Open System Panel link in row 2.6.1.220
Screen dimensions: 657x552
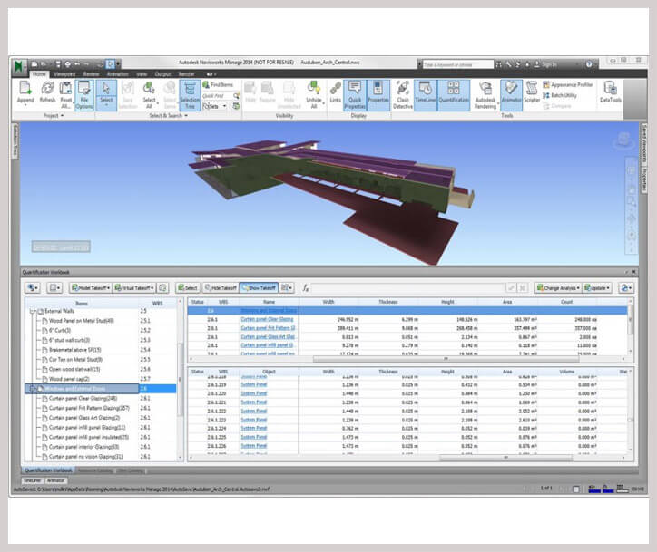[x=253, y=393]
